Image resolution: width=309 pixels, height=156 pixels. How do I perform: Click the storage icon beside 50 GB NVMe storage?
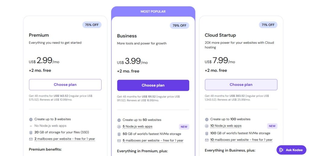[119, 134]
